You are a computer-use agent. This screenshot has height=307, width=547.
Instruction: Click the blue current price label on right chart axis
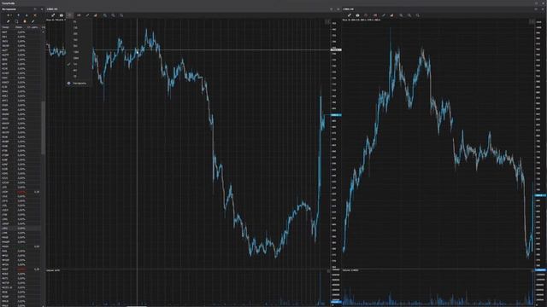(x=541, y=195)
